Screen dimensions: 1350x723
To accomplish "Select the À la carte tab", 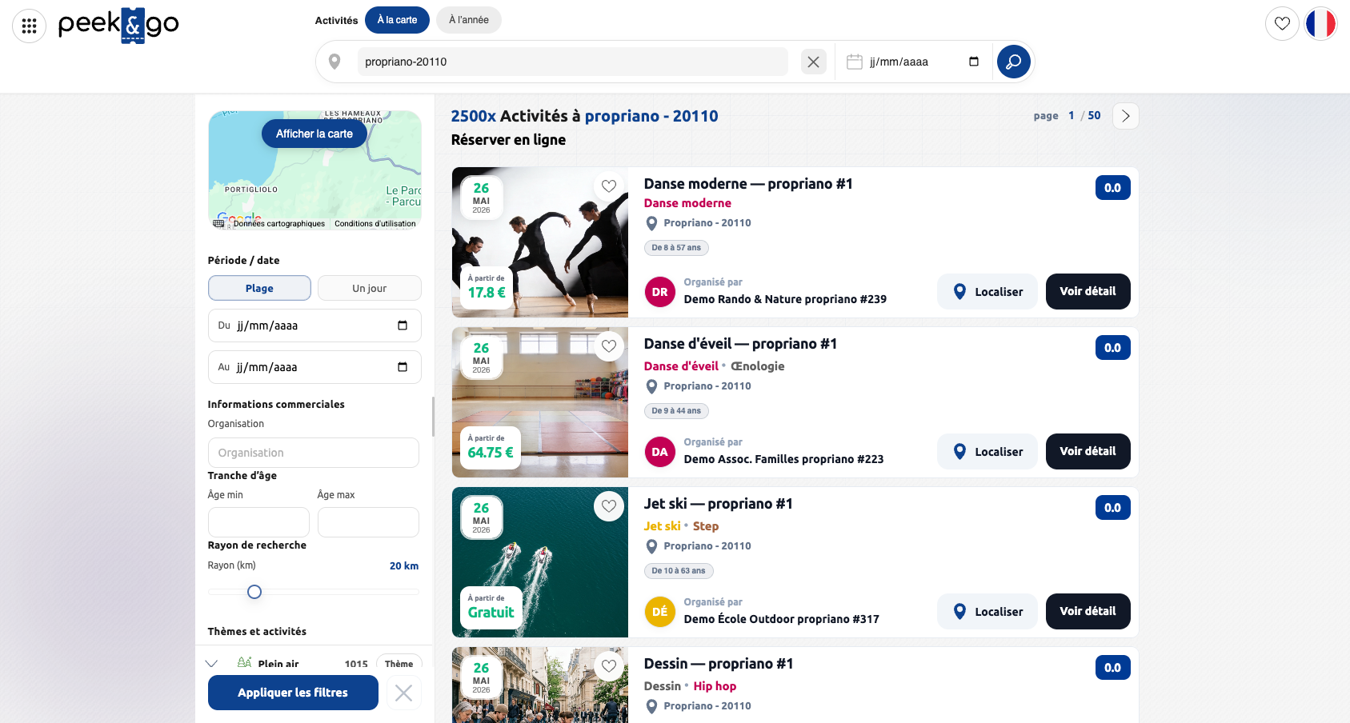I will tap(397, 20).
